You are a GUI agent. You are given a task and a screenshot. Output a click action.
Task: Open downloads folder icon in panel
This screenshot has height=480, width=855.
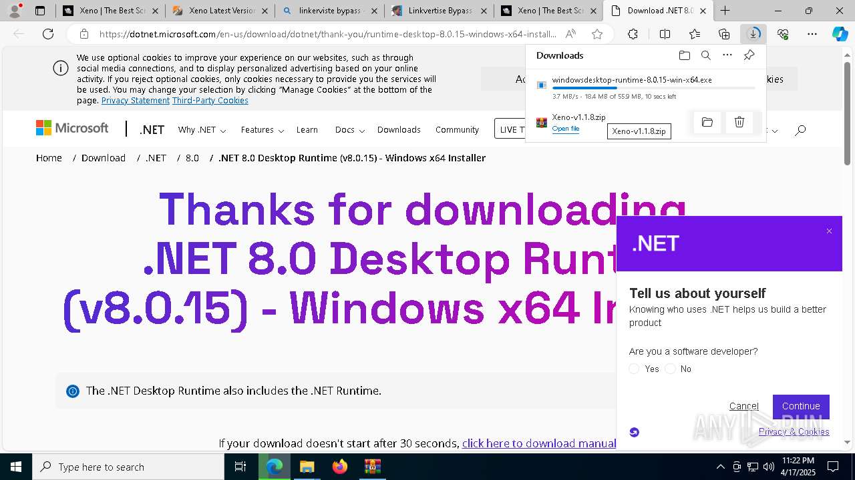pos(684,55)
